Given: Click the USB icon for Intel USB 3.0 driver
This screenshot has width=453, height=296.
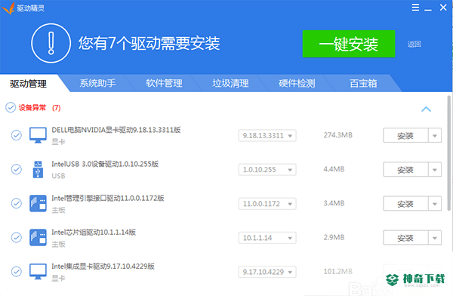Looking at the screenshot, I should [x=38, y=169].
